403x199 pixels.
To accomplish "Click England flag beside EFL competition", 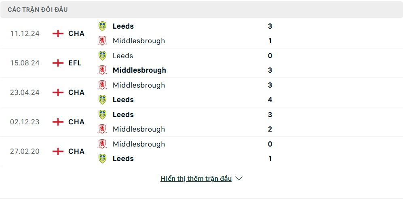I will tap(58, 63).
